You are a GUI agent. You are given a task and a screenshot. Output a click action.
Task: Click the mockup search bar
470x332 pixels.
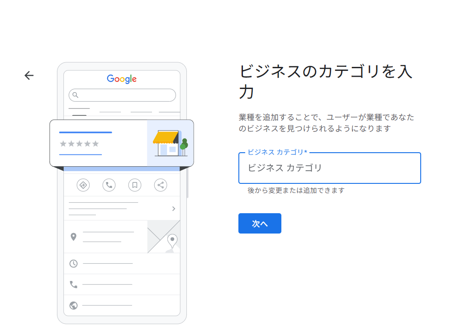coord(122,95)
